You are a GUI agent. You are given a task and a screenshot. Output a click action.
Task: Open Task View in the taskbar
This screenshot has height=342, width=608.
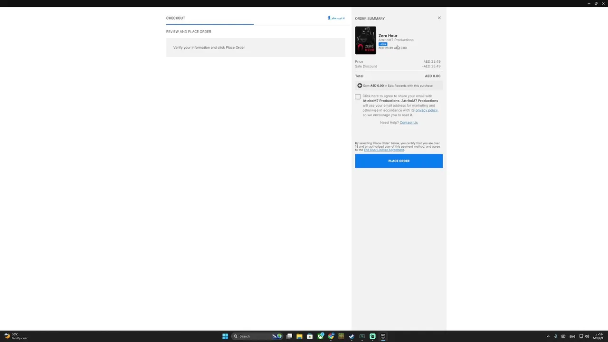(289, 336)
